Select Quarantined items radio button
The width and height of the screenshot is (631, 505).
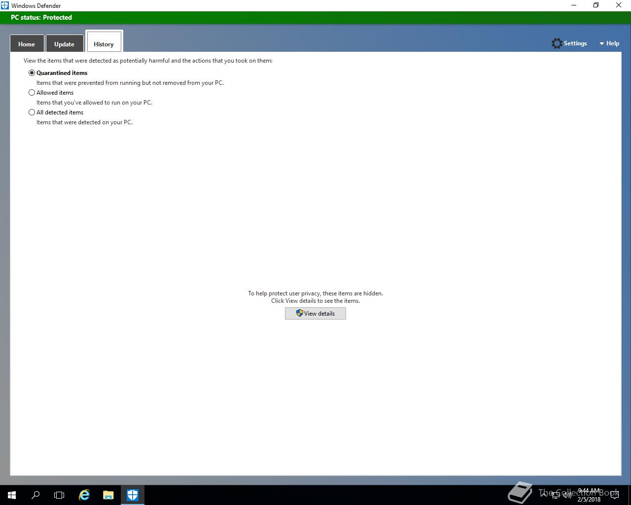(x=32, y=73)
